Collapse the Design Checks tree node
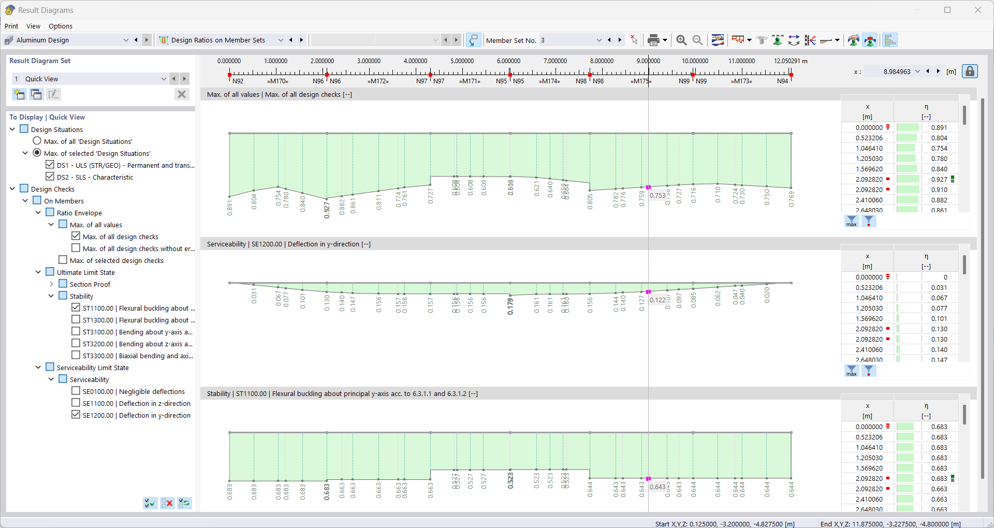This screenshot has height=528, width=994. click(x=12, y=188)
